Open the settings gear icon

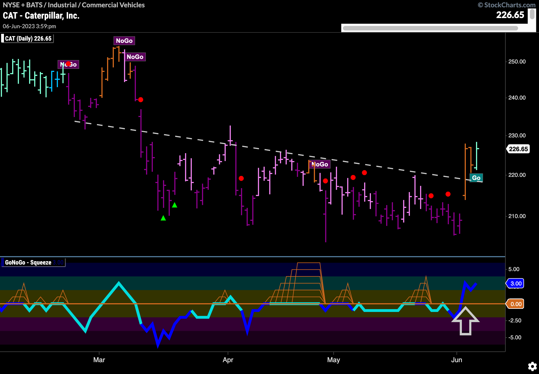pyautogui.click(x=532, y=366)
